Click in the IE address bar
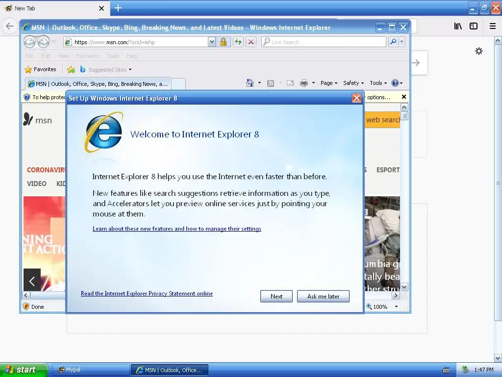Image resolution: width=502 pixels, height=377 pixels. pyautogui.click(x=136, y=42)
